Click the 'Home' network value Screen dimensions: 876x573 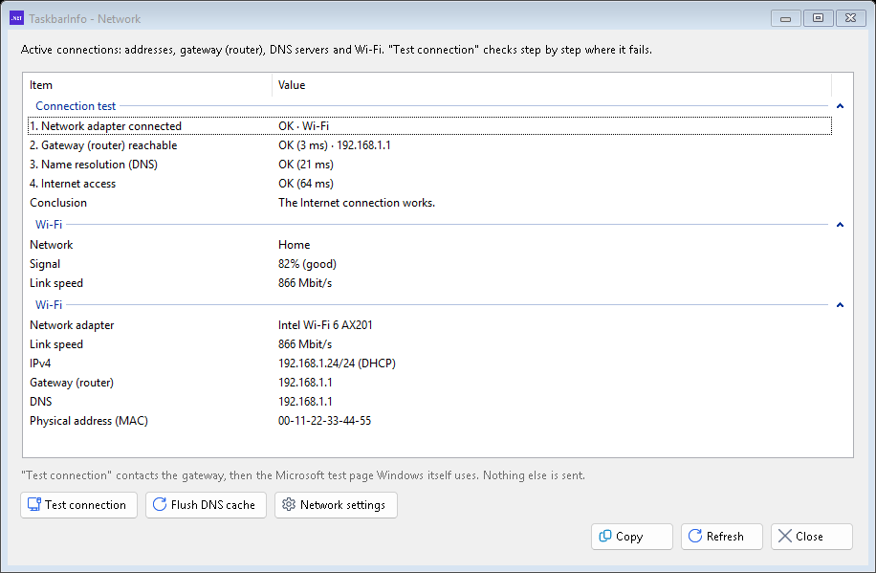coord(294,245)
